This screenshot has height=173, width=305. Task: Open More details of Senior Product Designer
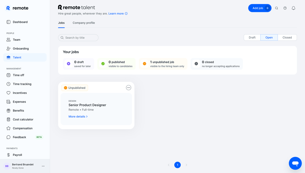pos(78,117)
